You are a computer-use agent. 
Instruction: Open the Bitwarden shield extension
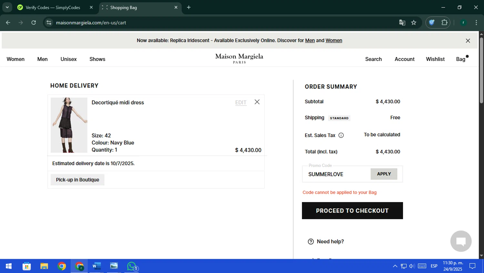click(432, 23)
